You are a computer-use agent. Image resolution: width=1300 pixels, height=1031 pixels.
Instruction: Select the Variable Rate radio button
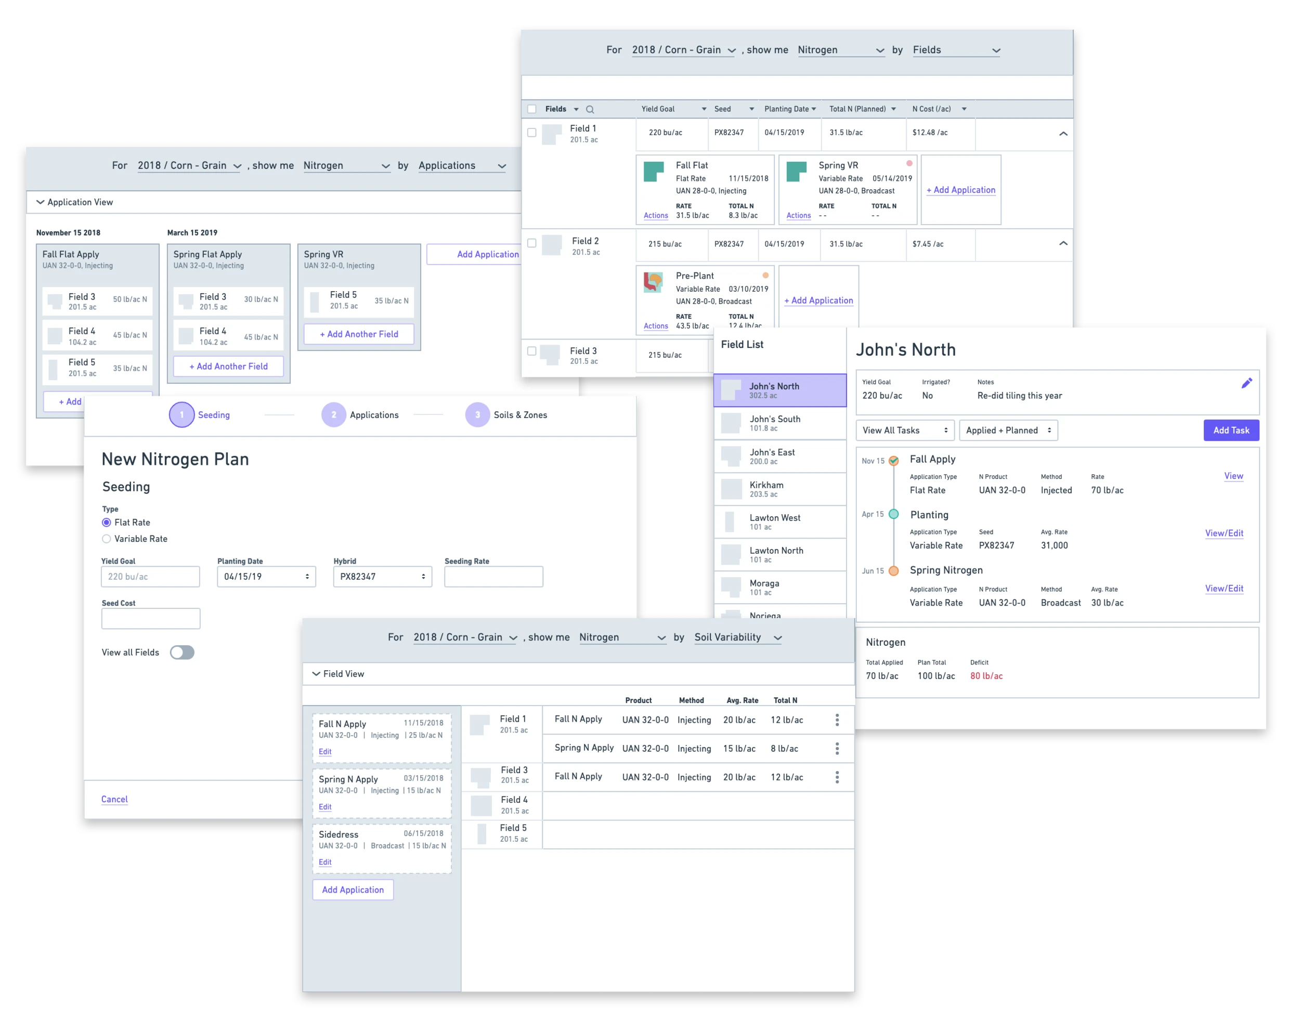(x=107, y=539)
